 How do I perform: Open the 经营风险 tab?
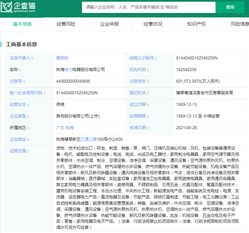tap(66, 24)
